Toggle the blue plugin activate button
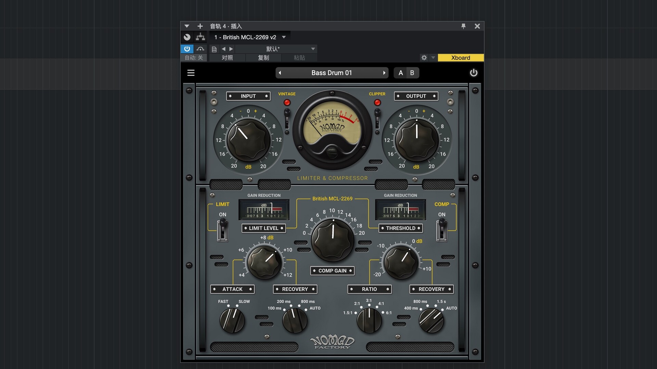The image size is (657, 369). click(x=187, y=49)
